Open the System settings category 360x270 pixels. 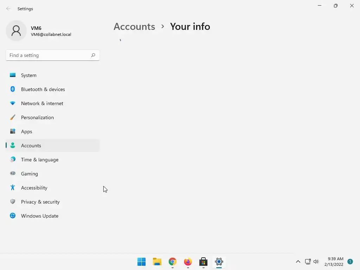pyautogui.click(x=53, y=75)
